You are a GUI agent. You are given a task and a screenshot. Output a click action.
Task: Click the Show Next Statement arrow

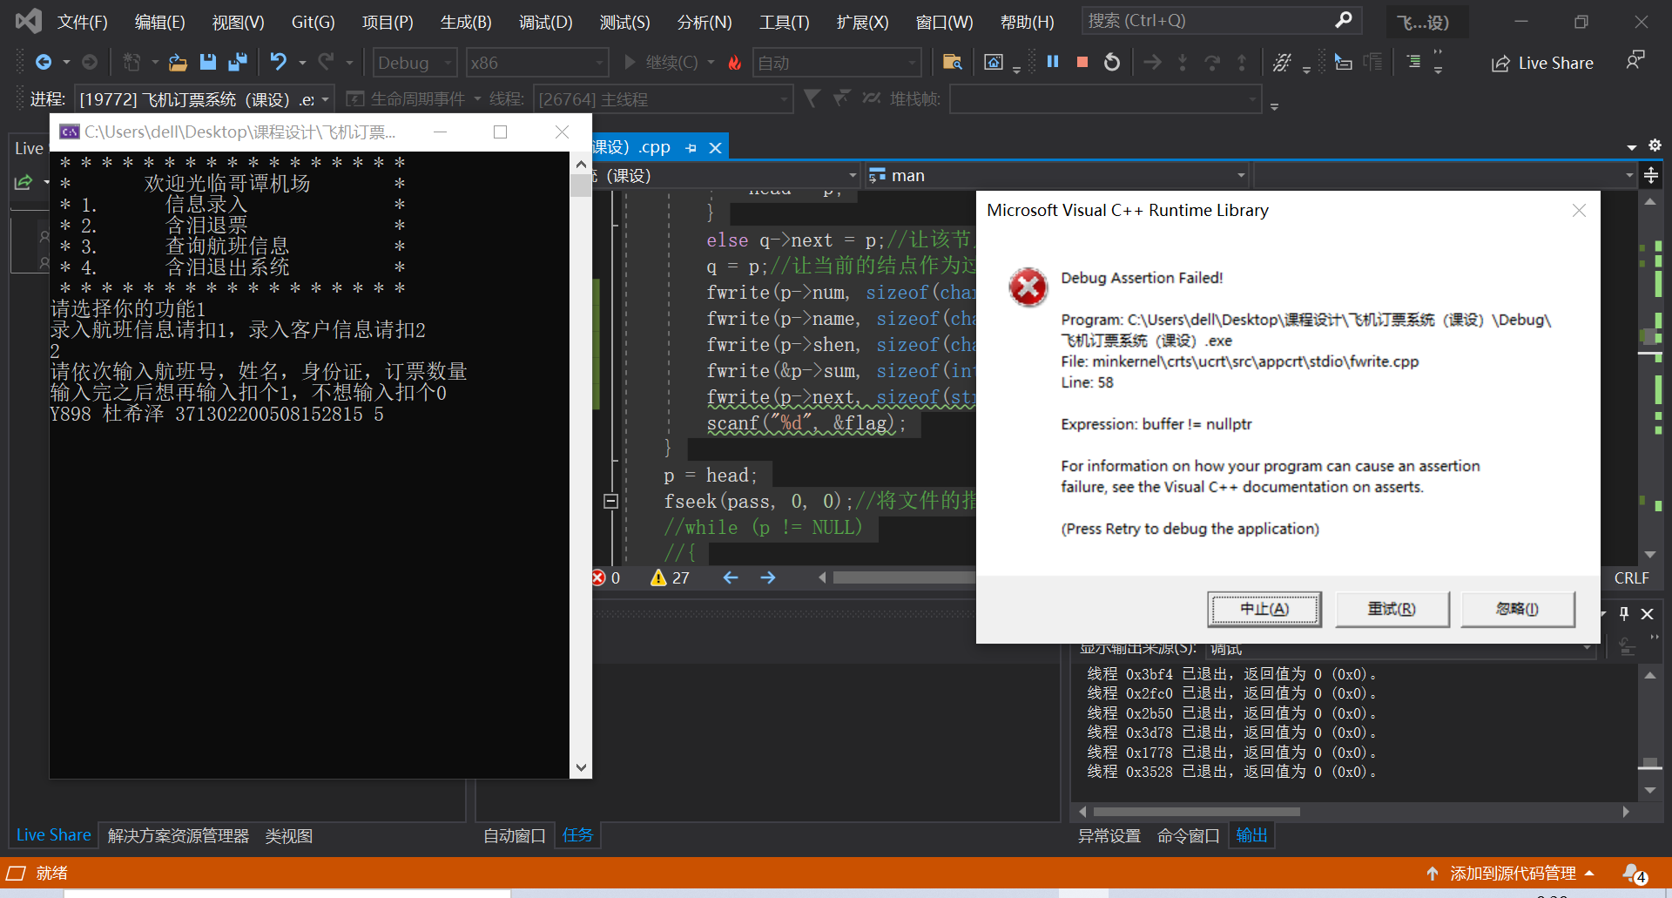click(1152, 62)
